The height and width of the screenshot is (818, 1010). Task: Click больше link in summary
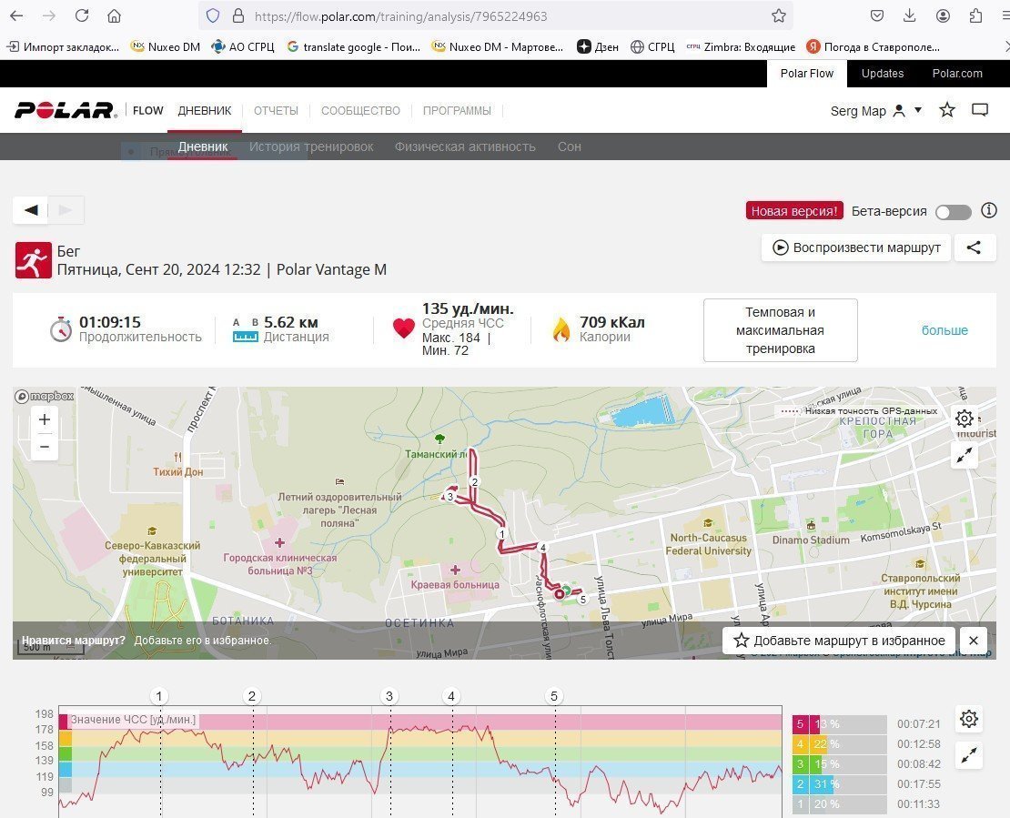[944, 330]
